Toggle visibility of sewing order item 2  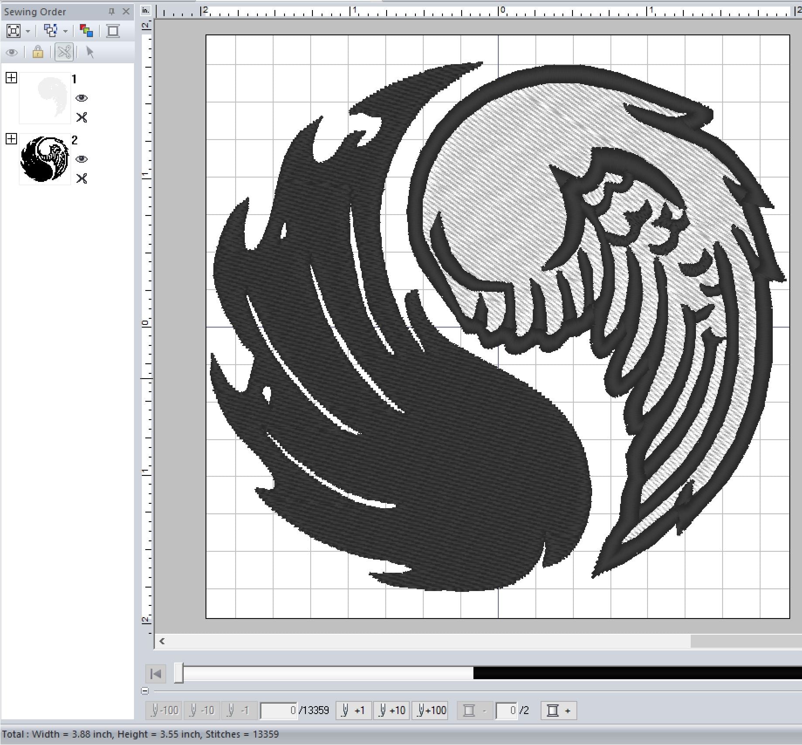tap(82, 159)
